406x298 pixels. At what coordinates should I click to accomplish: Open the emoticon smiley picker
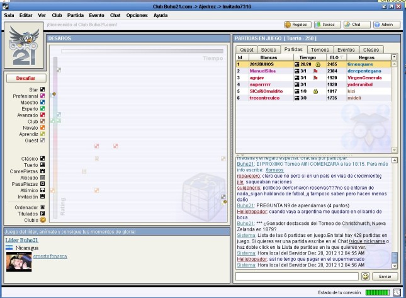[365, 276]
